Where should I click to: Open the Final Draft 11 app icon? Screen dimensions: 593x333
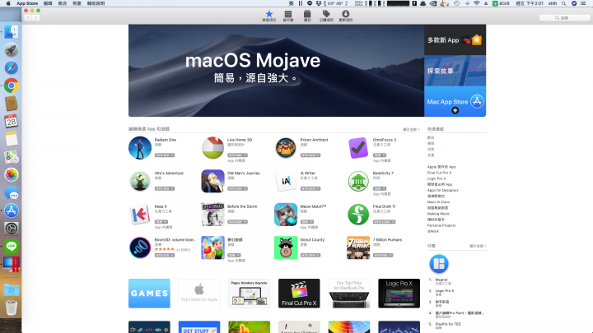[358, 214]
